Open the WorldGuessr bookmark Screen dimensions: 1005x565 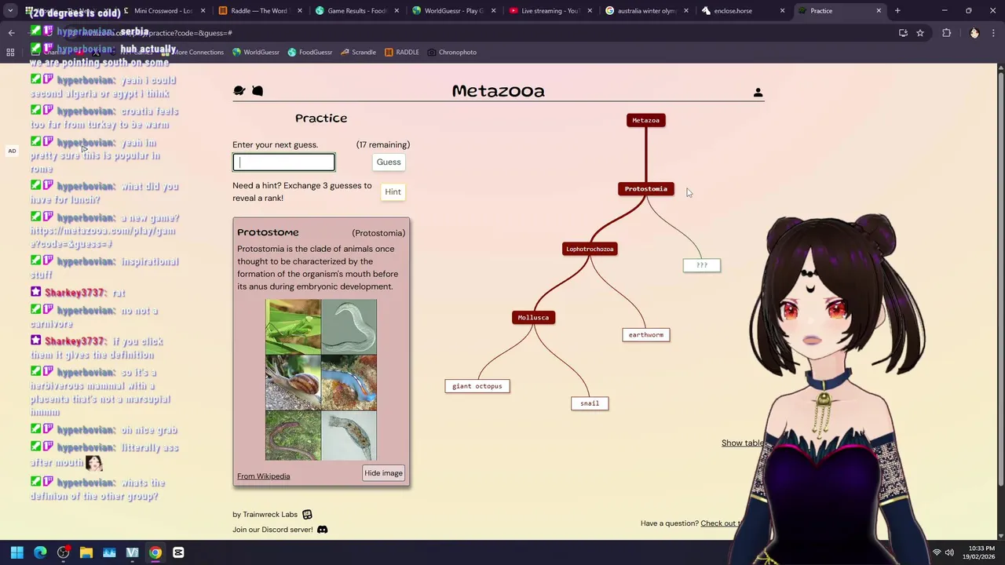pyautogui.click(x=256, y=53)
